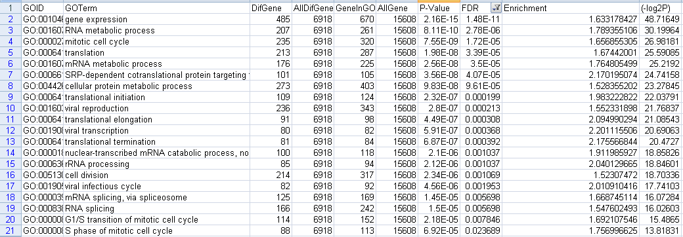Image resolution: width=683 pixels, height=237 pixels.
Task: Select the 'viral reproduction' GOTerm cell
Action: [157, 108]
